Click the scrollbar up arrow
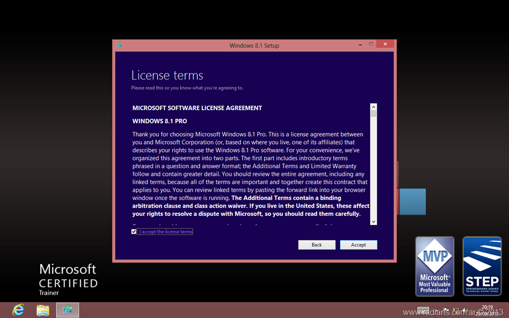Image resolution: width=509 pixels, height=318 pixels. pos(374,107)
